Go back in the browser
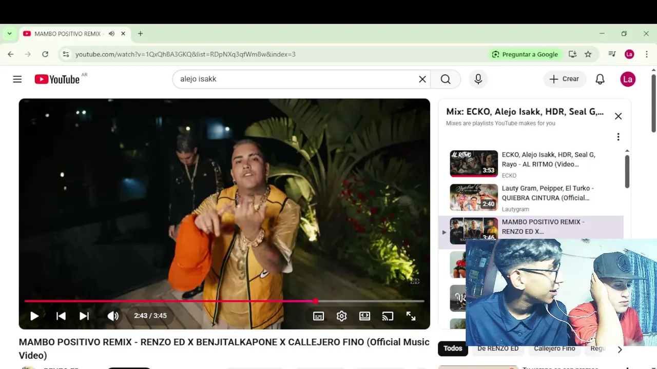Screen dimensions: 657x369 [11, 54]
